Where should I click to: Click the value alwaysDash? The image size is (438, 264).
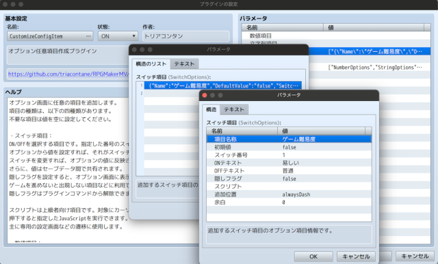[x=296, y=194]
